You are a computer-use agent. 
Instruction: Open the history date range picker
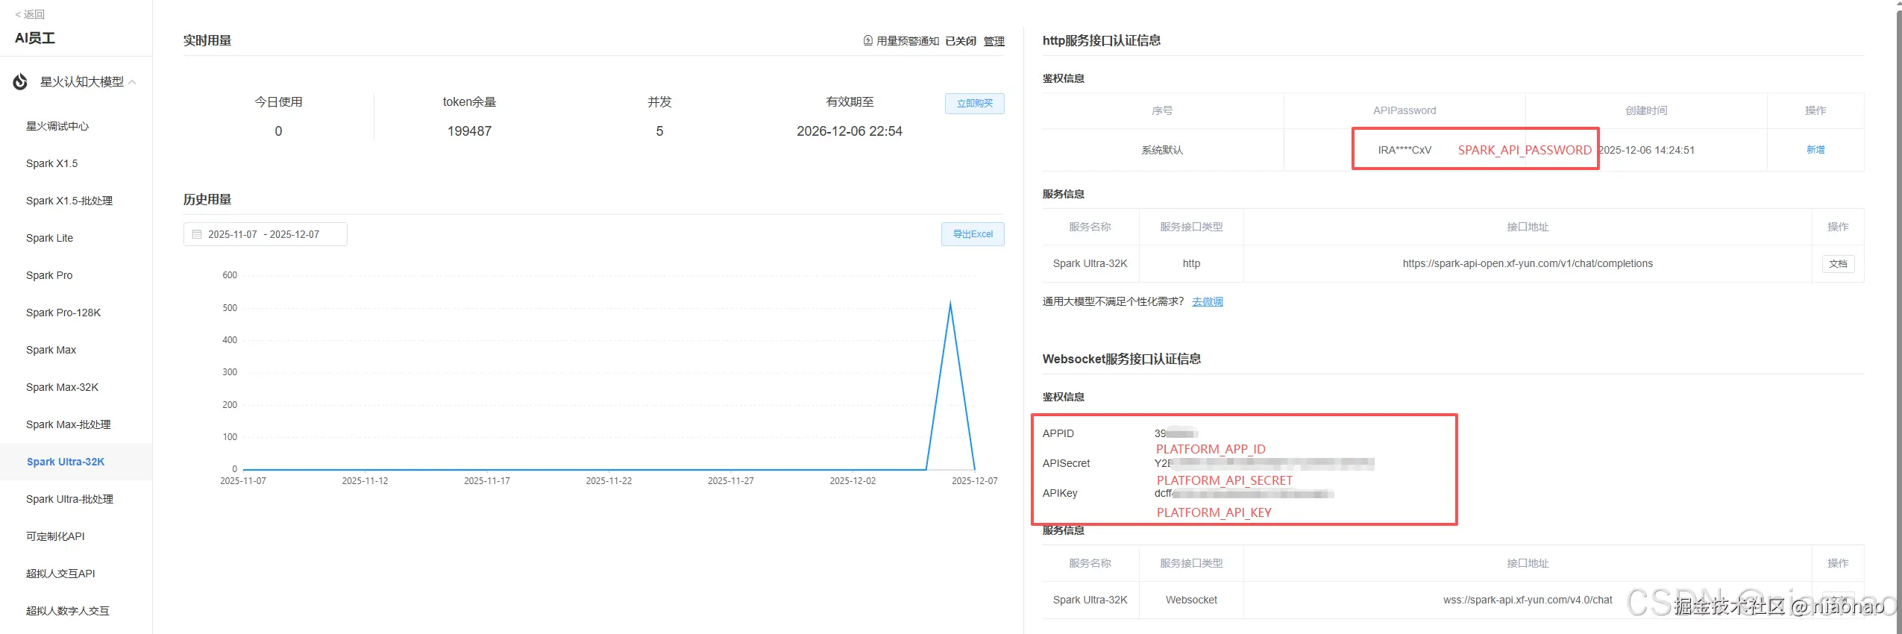coord(265,234)
